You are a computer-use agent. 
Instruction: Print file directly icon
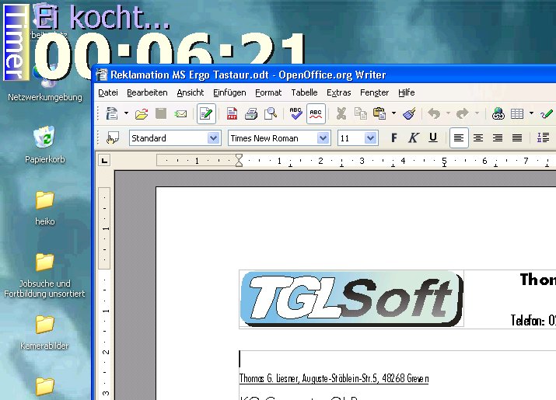251,113
